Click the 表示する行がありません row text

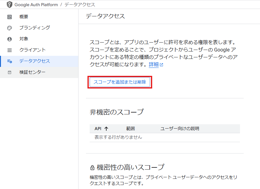point(118,137)
